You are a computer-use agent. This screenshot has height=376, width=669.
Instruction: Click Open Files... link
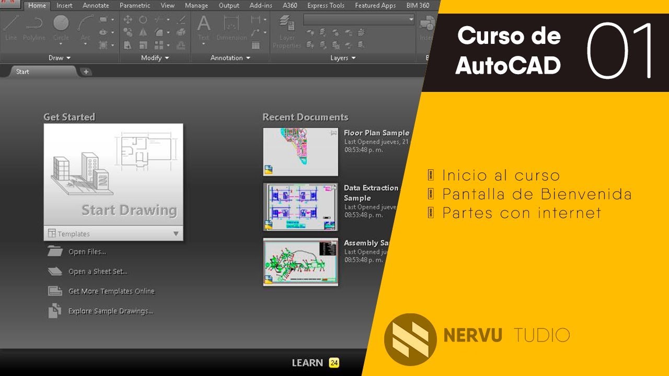[87, 252]
